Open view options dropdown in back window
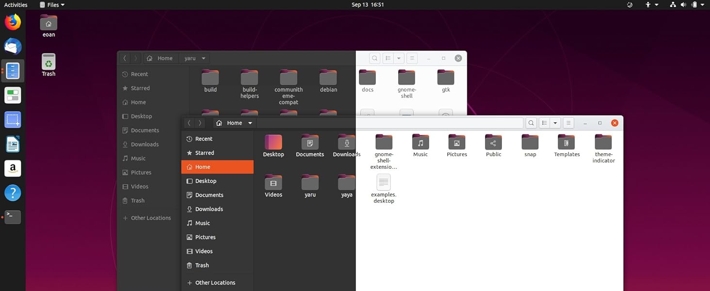710x291 pixels. [x=399, y=58]
